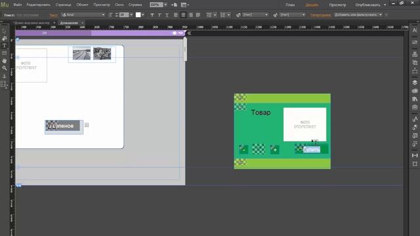The height and width of the screenshot is (236, 420).
Task: Apply bold text style
Action: 152,15
